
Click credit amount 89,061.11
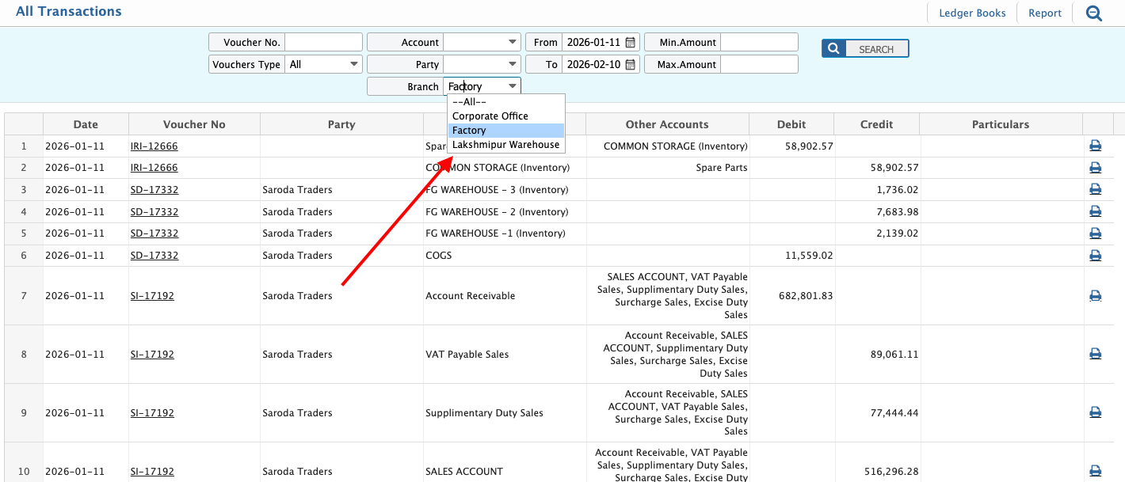tap(894, 355)
